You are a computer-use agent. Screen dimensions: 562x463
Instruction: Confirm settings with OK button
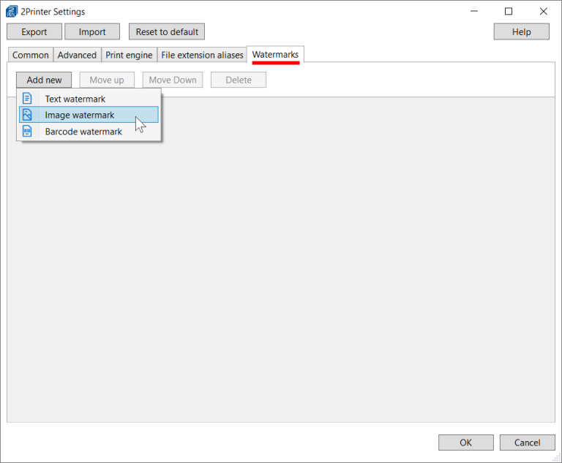tap(465, 443)
